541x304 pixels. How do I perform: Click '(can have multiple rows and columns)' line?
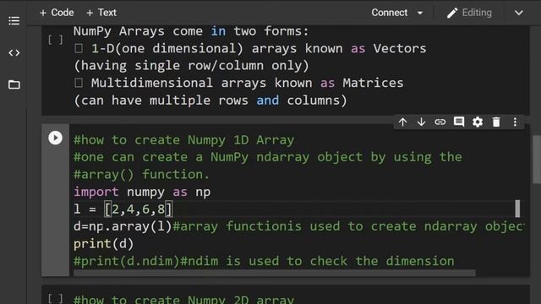tap(210, 100)
